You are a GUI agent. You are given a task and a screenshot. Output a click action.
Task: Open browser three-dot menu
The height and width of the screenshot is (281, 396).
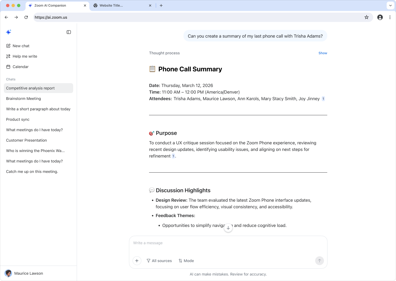coord(390,17)
